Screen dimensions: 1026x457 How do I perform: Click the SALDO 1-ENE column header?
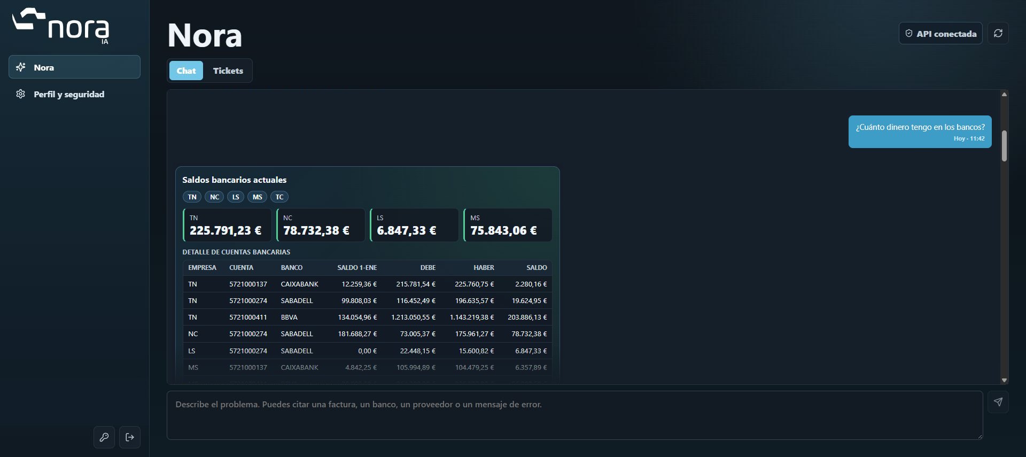pyautogui.click(x=357, y=268)
